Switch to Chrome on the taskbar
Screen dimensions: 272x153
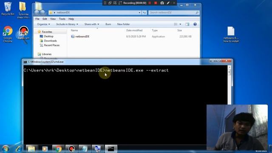click(x=58, y=149)
